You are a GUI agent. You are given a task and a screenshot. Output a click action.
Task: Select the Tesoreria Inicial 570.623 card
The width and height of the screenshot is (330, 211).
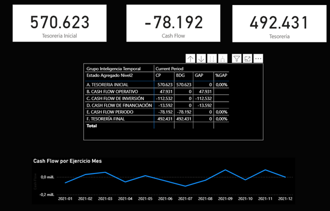click(59, 23)
